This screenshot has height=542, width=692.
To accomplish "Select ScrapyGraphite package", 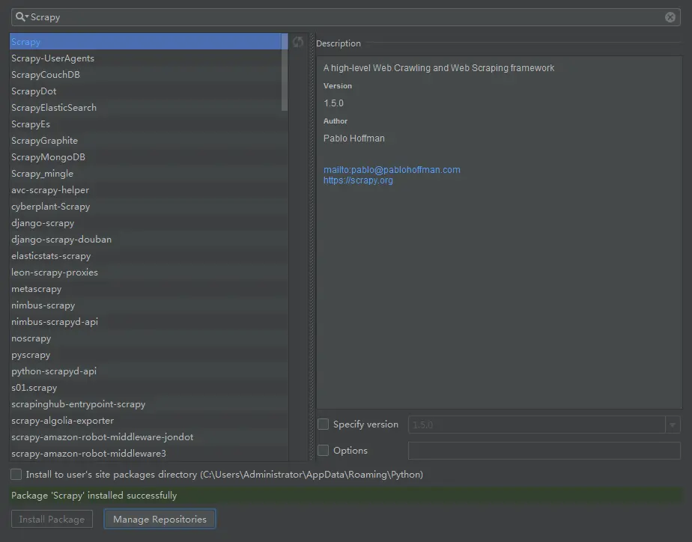I will click(x=149, y=141).
